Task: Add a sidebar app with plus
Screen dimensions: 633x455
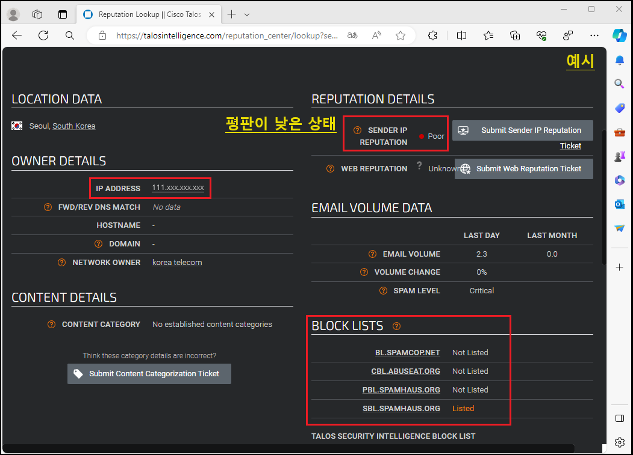Action: pos(620,267)
